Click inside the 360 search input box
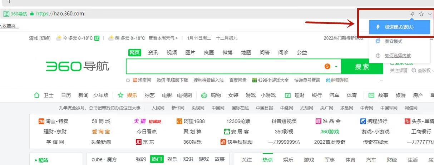 pos(223,67)
